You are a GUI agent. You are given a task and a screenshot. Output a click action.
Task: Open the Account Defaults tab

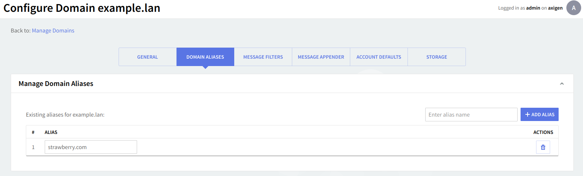point(379,57)
